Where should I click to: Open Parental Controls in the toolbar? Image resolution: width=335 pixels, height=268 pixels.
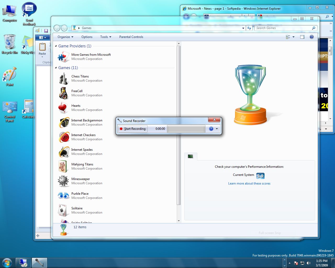click(x=131, y=37)
